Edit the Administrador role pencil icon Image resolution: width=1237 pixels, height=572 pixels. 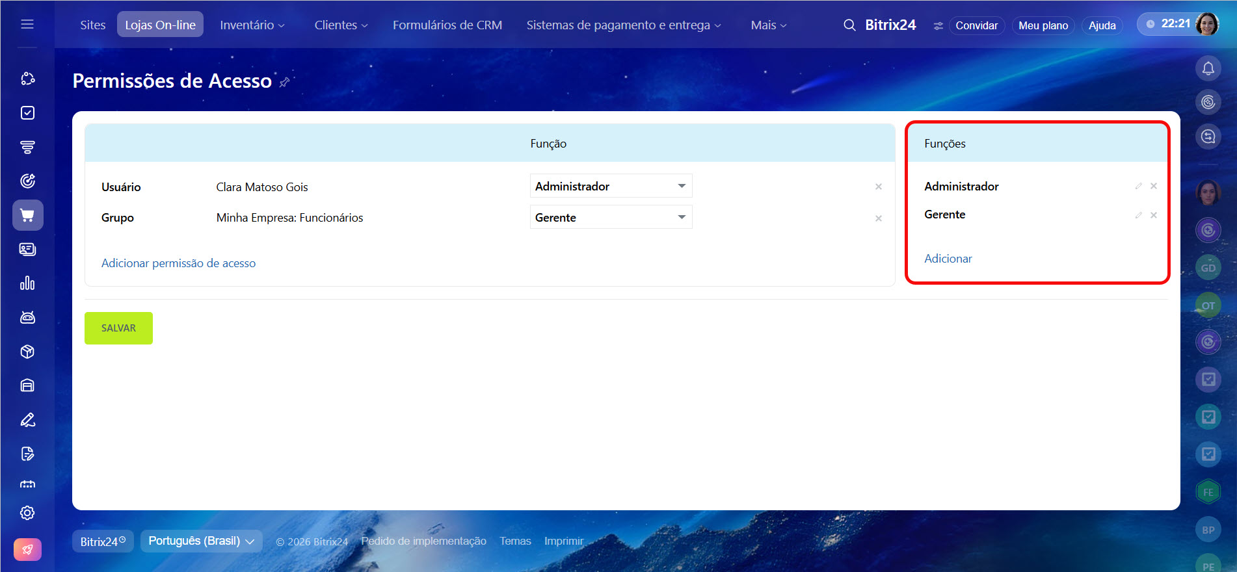1138,187
